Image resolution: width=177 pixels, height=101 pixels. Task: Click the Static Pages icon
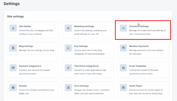123,88
